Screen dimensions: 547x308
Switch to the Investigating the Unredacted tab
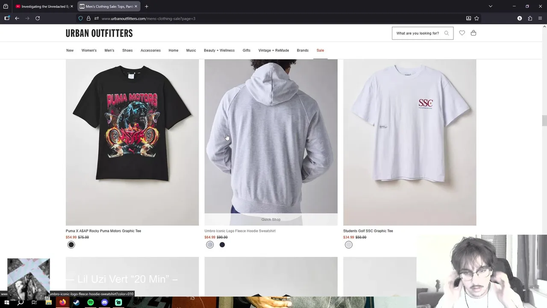(43, 6)
